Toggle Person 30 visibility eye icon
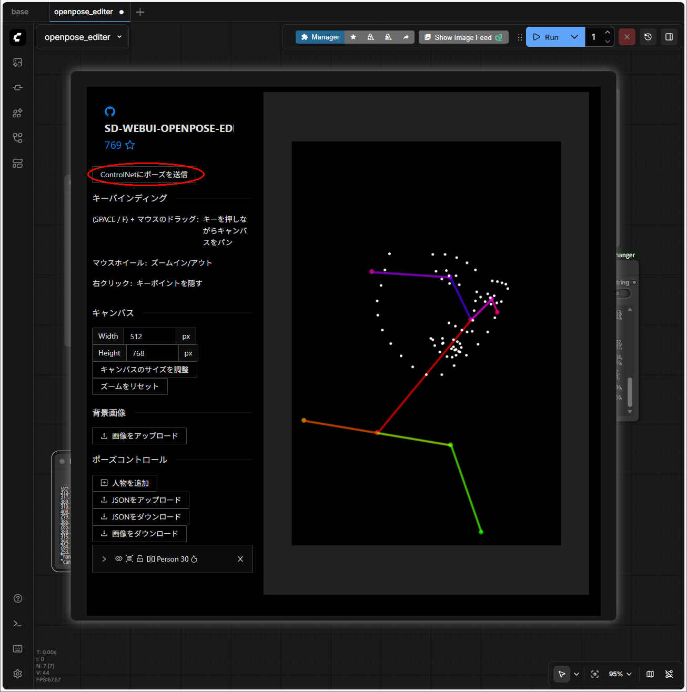The width and height of the screenshot is (687, 692). [x=119, y=558]
